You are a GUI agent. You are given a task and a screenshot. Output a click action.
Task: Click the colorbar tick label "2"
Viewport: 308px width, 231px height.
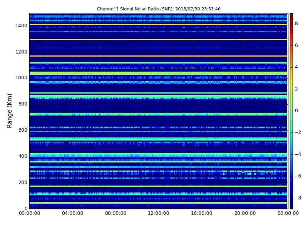point(296,89)
